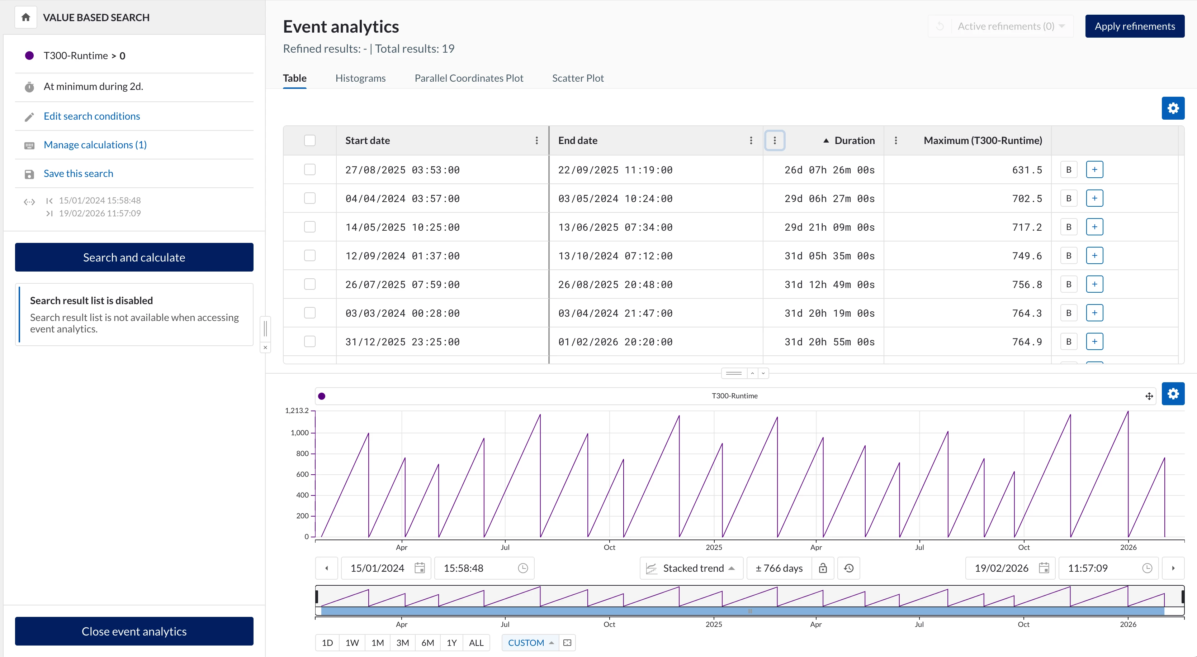
Task: Open calendar picker for start date 15/01/2024
Action: click(x=420, y=568)
